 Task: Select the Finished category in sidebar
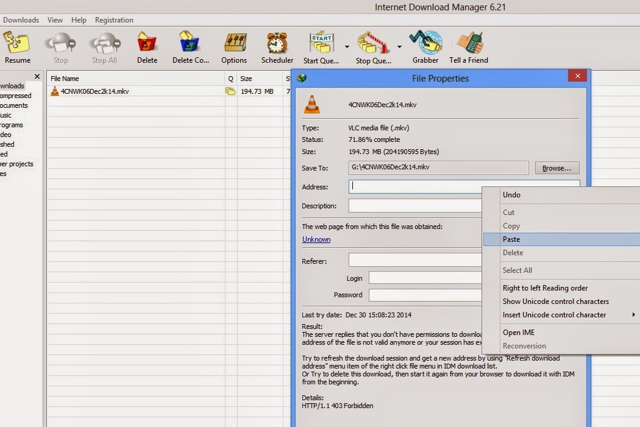(4, 154)
